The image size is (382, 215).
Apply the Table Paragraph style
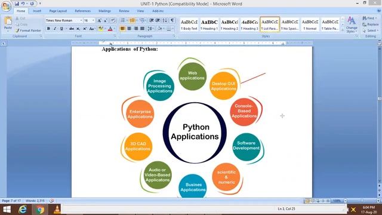tap(330, 24)
